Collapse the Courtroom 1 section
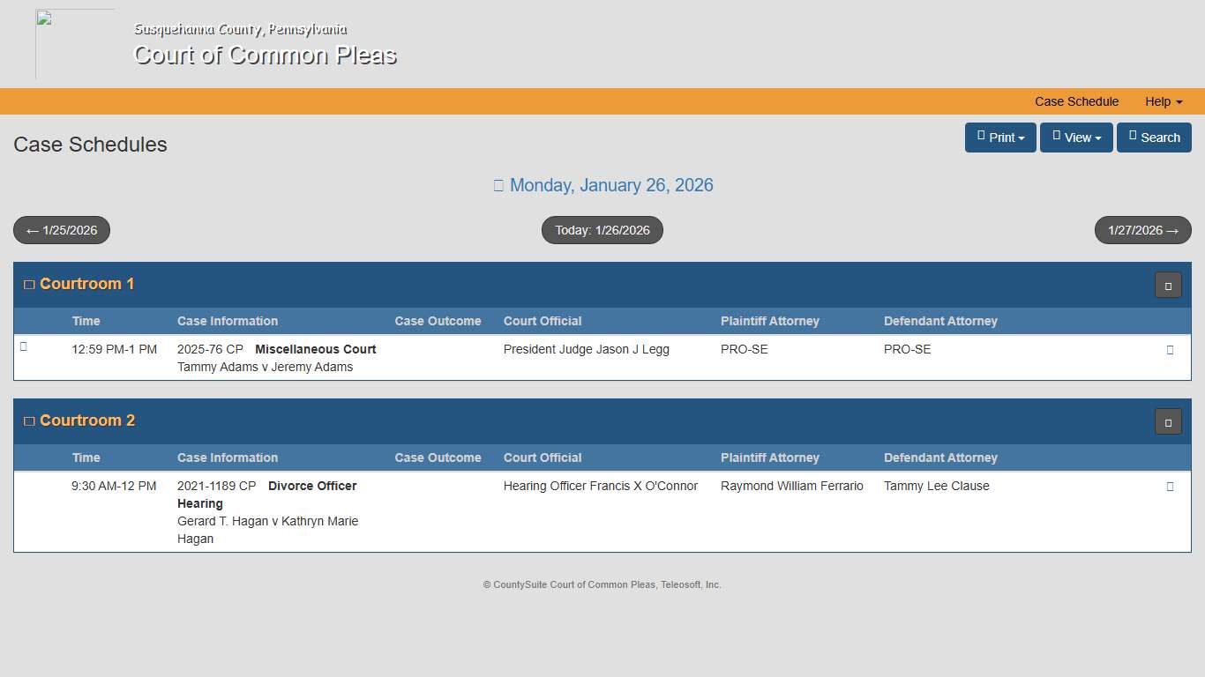The height and width of the screenshot is (677, 1205). point(29,283)
